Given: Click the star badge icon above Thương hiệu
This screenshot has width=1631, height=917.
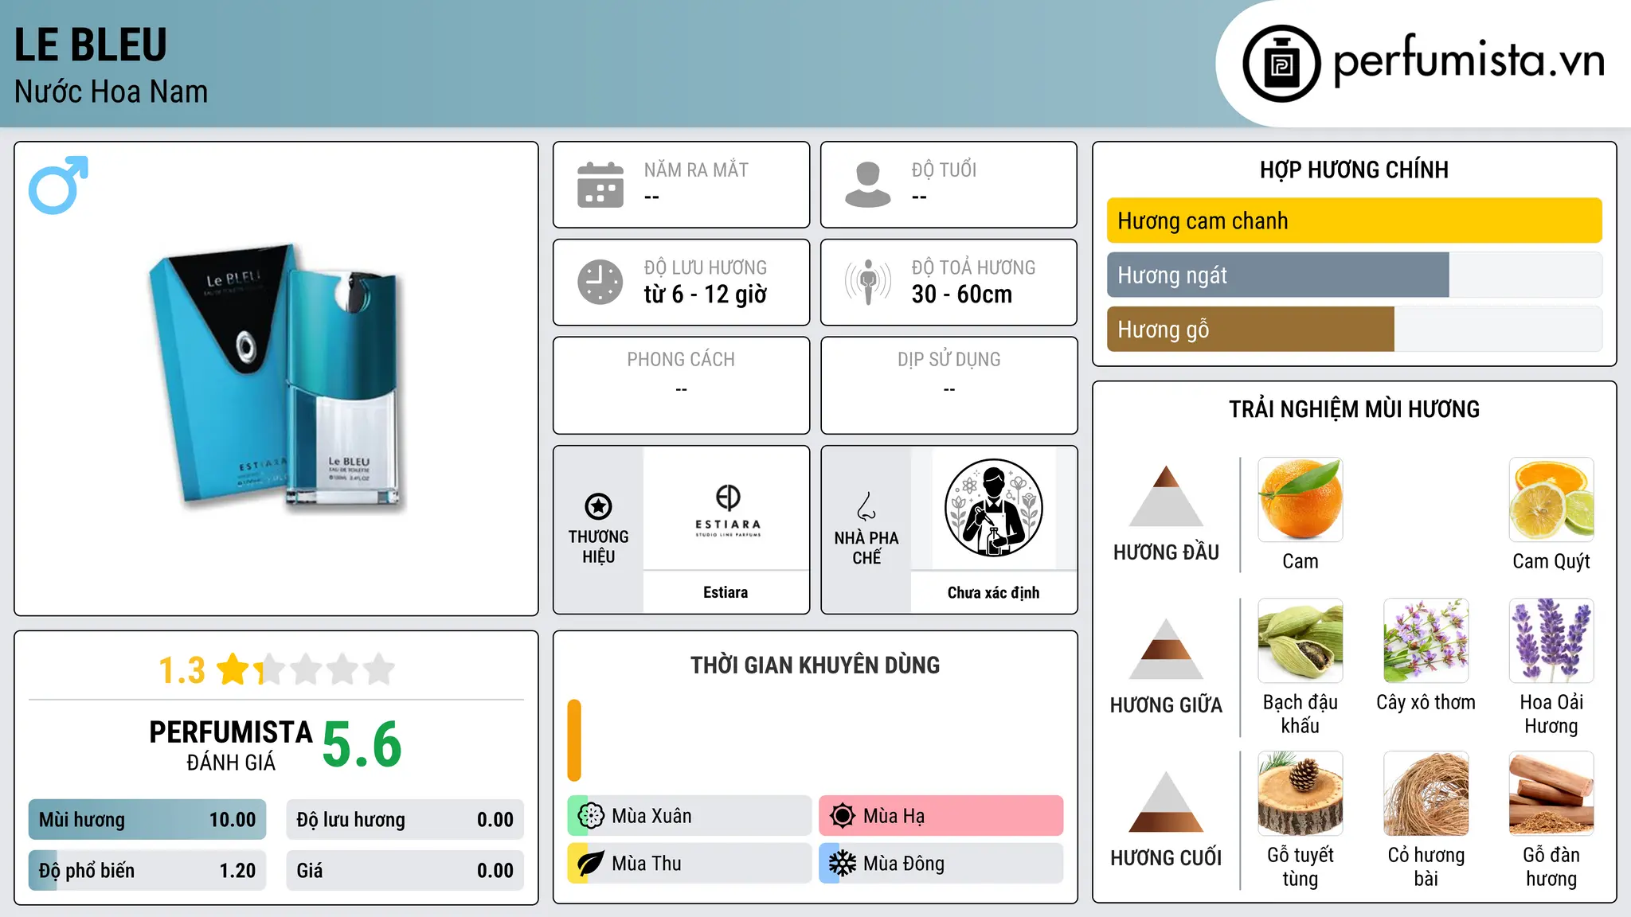Looking at the screenshot, I should coord(598,506).
